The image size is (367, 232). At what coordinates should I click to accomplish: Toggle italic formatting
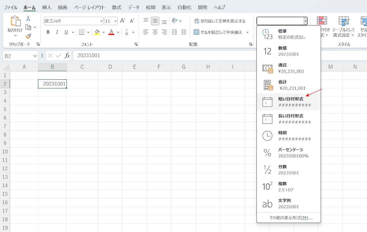point(57,32)
